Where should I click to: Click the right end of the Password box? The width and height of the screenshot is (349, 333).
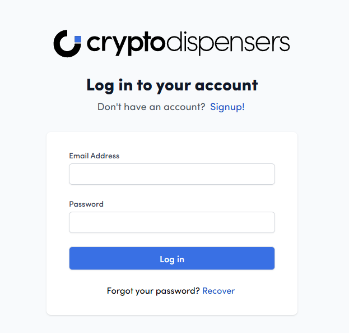coord(268,222)
